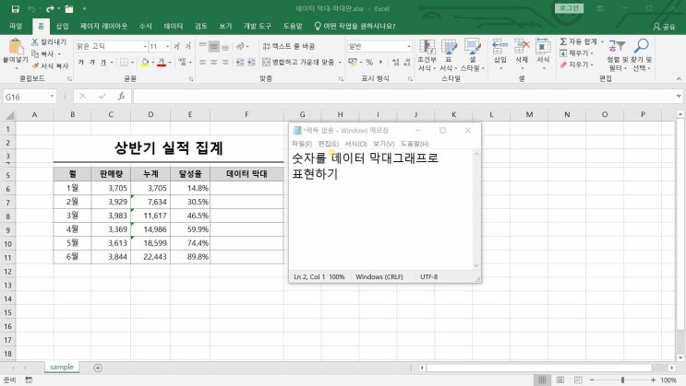
Task: Click the Share (공유) button
Action: pyautogui.click(x=664, y=27)
